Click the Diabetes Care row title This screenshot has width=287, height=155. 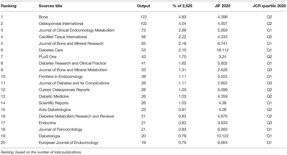coord(51,50)
